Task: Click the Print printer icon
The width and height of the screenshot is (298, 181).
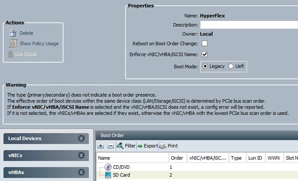Action: pos(162,146)
